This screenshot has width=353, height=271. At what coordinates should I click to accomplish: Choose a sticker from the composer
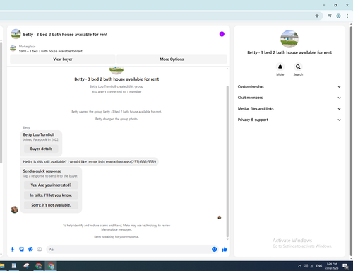click(30, 249)
